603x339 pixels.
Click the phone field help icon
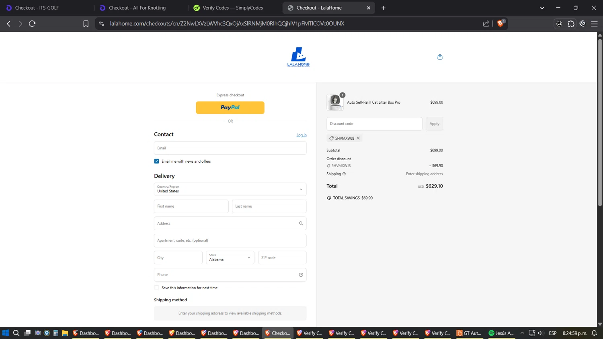point(301,275)
